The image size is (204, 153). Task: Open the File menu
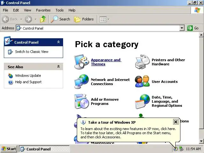(5, 10)
